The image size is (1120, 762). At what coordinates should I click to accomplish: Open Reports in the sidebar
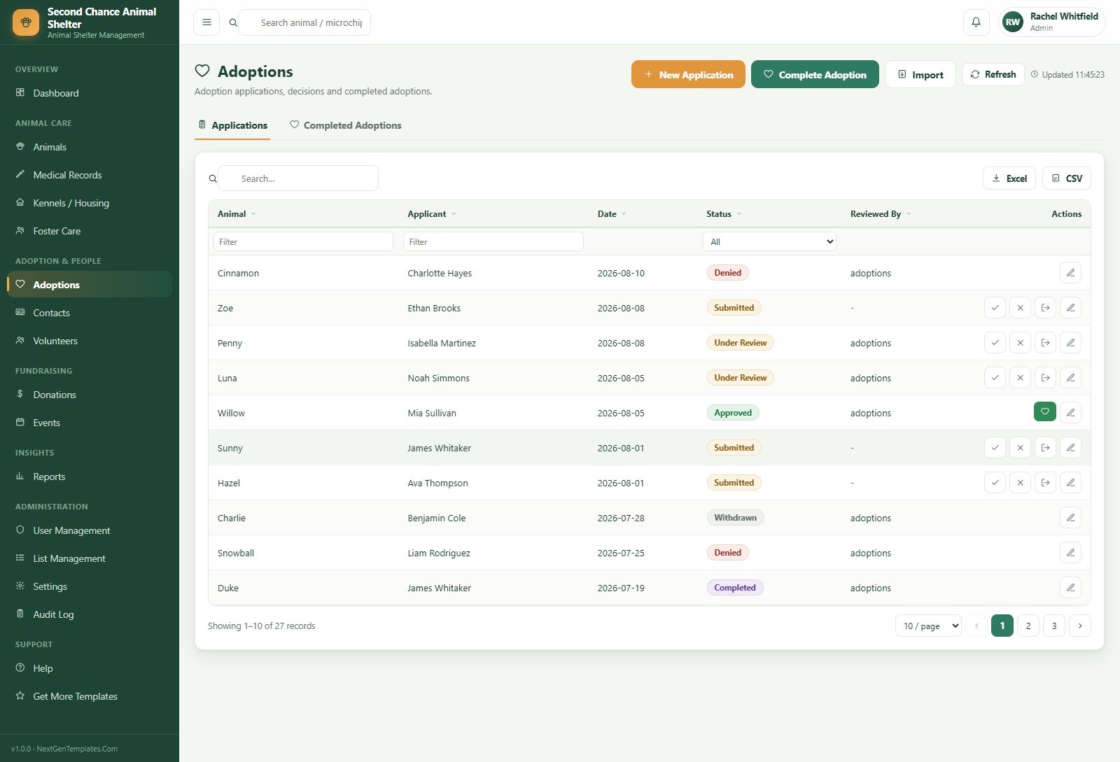[x=90, y=477]
